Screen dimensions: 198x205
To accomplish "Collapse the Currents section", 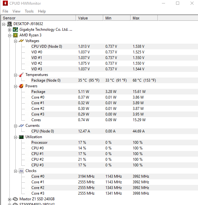I will 16,126.
